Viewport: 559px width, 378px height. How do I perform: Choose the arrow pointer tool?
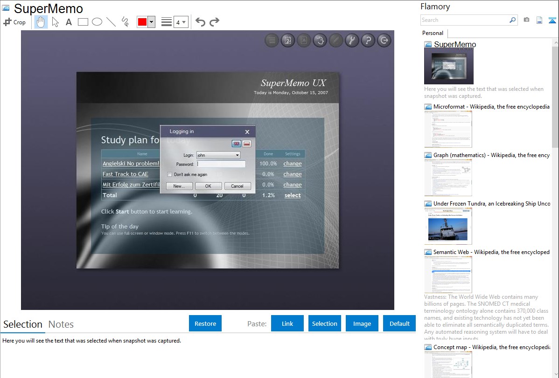tap(55, 22)
